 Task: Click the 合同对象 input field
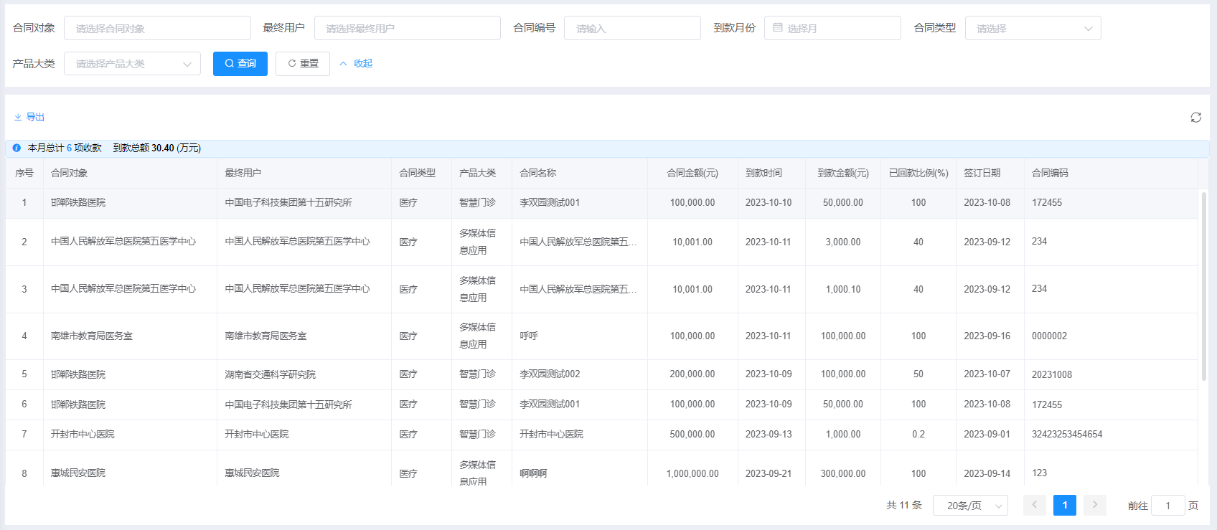157,28
